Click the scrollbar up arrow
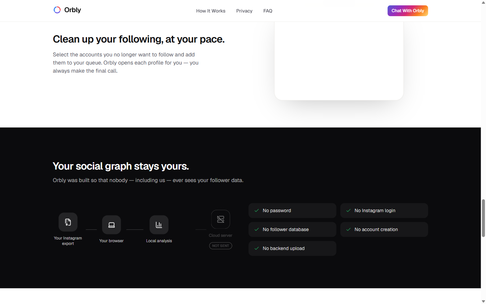 [x=483, y=3]
